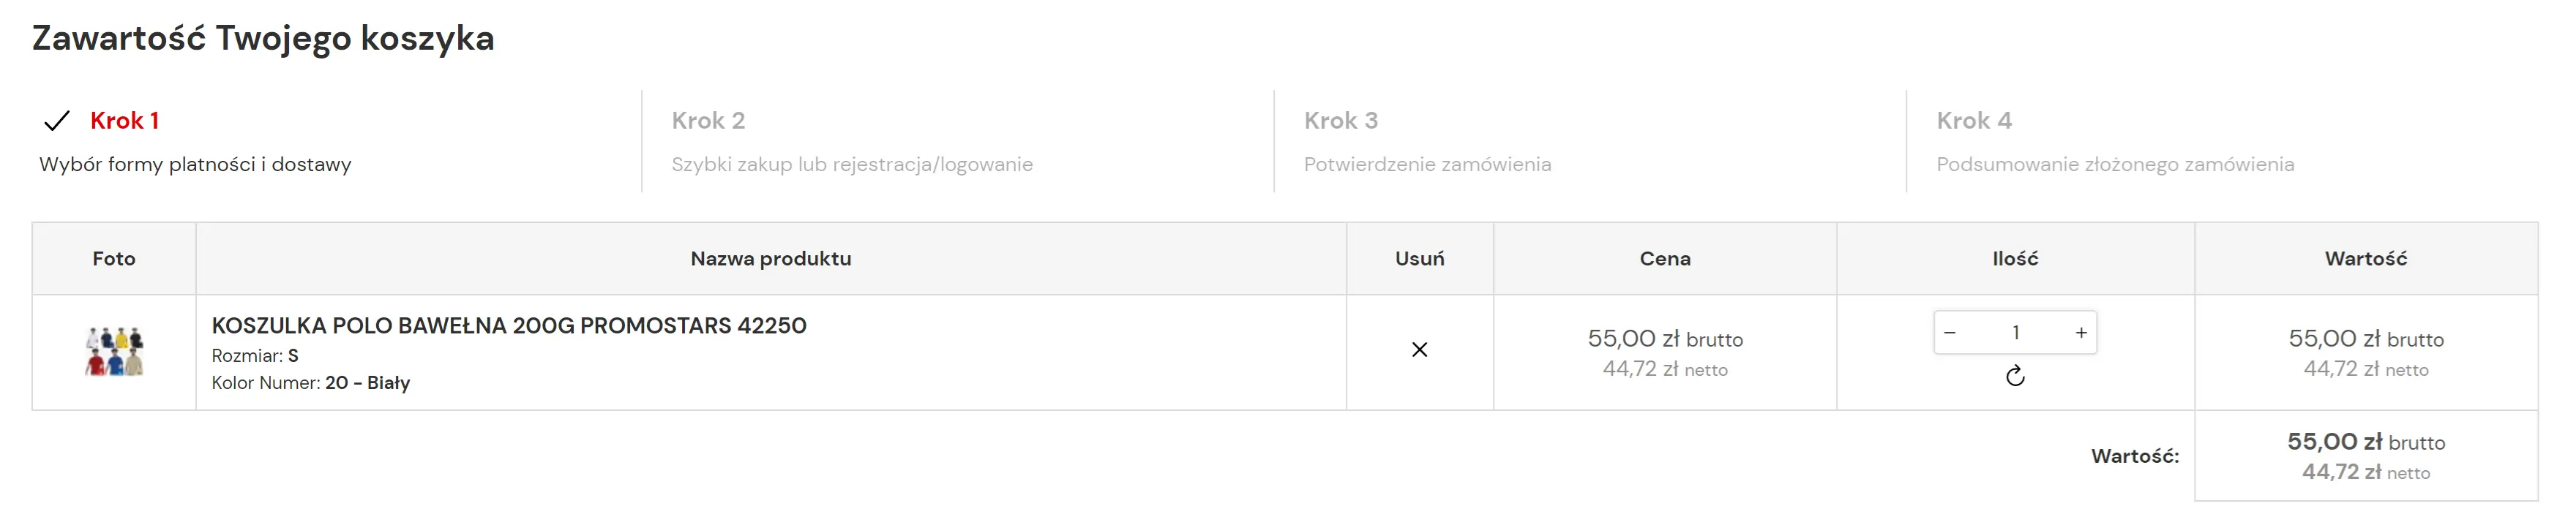
Task: Click the Kolor Numer 20 – Biały text
Action: [310, 383]
